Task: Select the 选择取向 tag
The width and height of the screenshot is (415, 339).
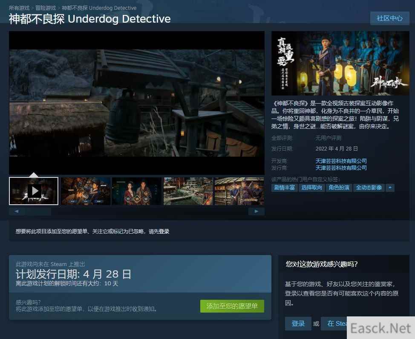Action: (x=312, y=188)
